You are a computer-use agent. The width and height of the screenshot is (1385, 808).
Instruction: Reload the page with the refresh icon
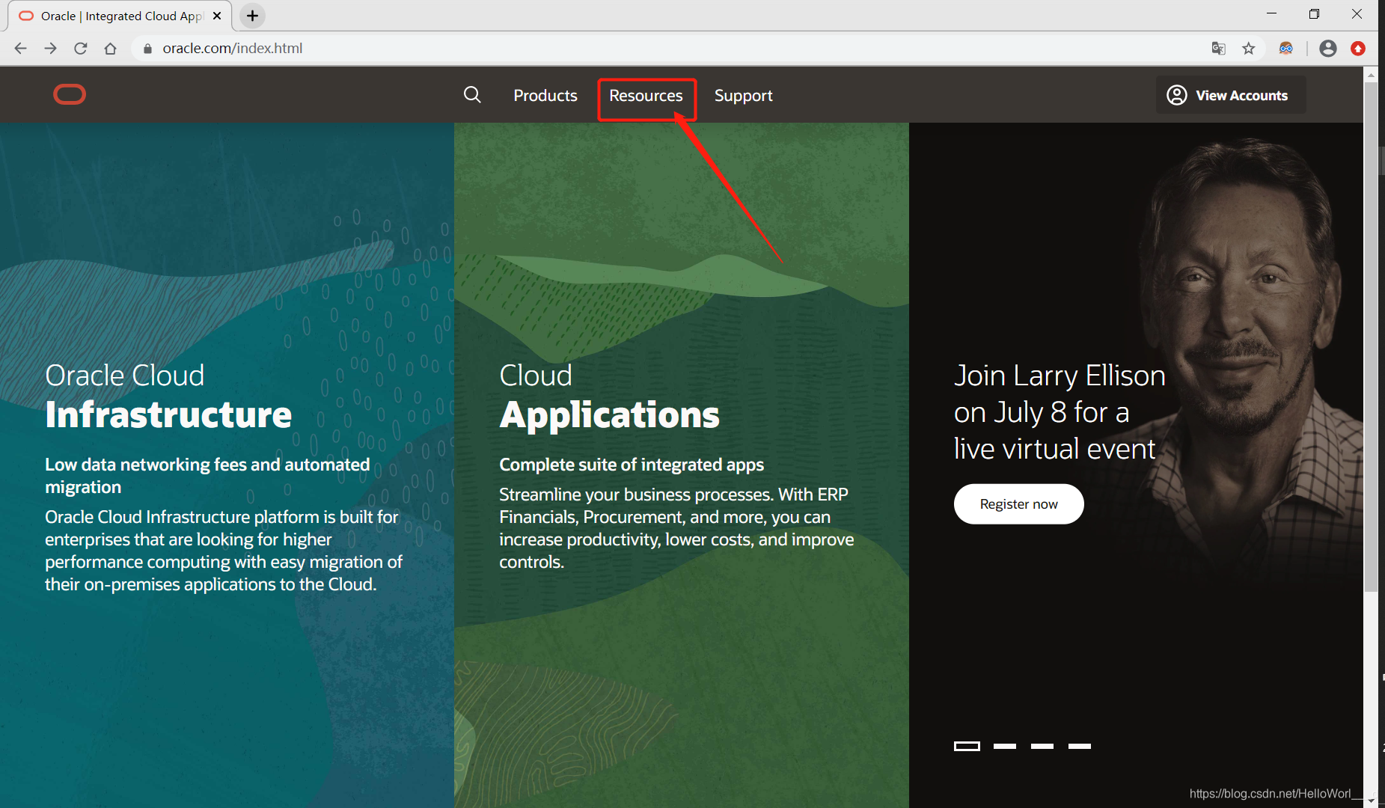click(81, 49)
